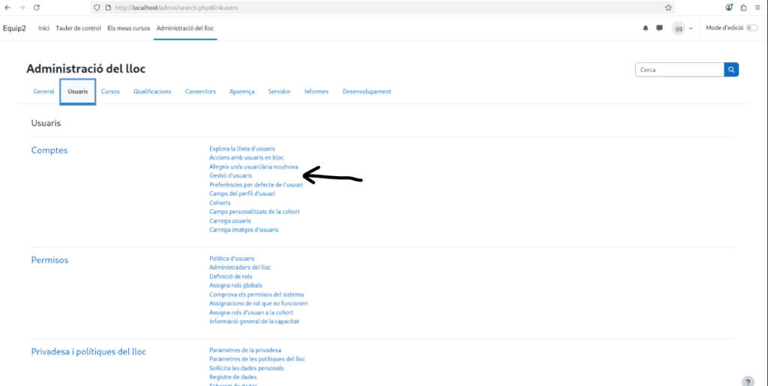Click the Cohorts link
Viewport: 768px width, 386px height.
point(220,202)
